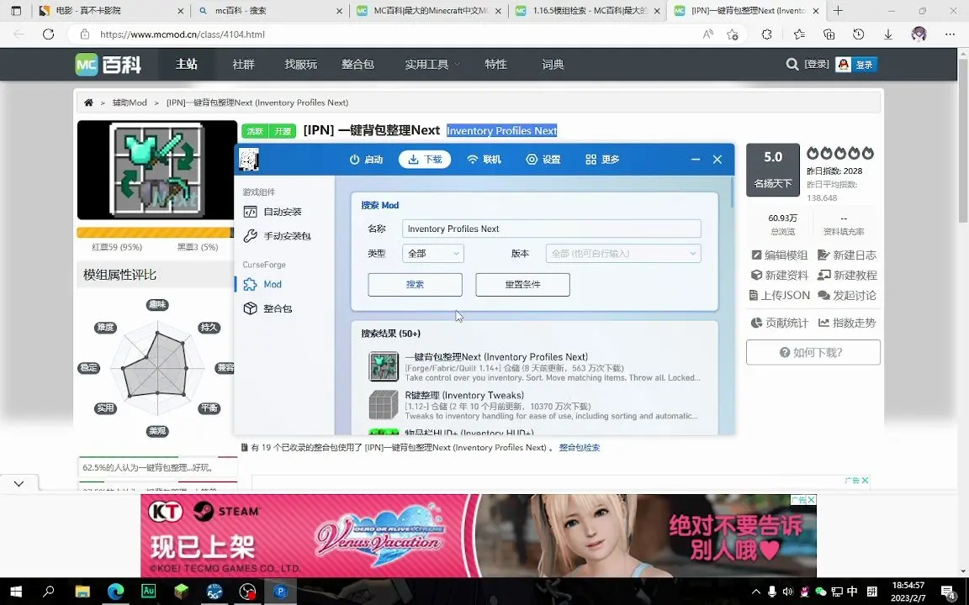This screenshot has height=605, width=969.
Task: Click the home icon in the breadcrumb
Action: point(89,103)
